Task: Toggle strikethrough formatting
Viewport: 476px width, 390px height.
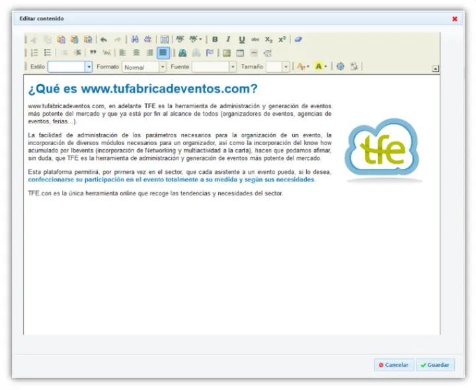Action: 255,40
